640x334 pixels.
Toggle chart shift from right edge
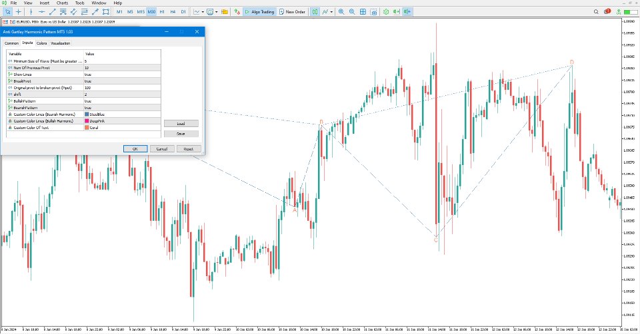[x=407, y=12]
